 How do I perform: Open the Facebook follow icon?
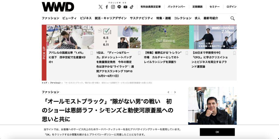pyautogui.click(x=107, y=7)
